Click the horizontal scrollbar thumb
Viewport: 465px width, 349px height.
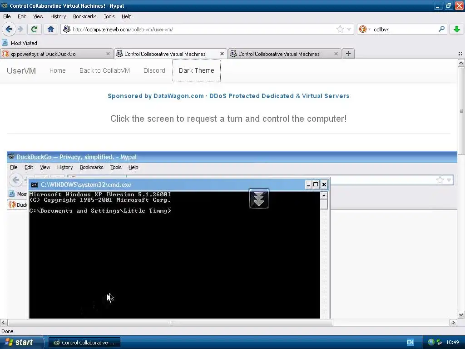[x=171, y=323]
